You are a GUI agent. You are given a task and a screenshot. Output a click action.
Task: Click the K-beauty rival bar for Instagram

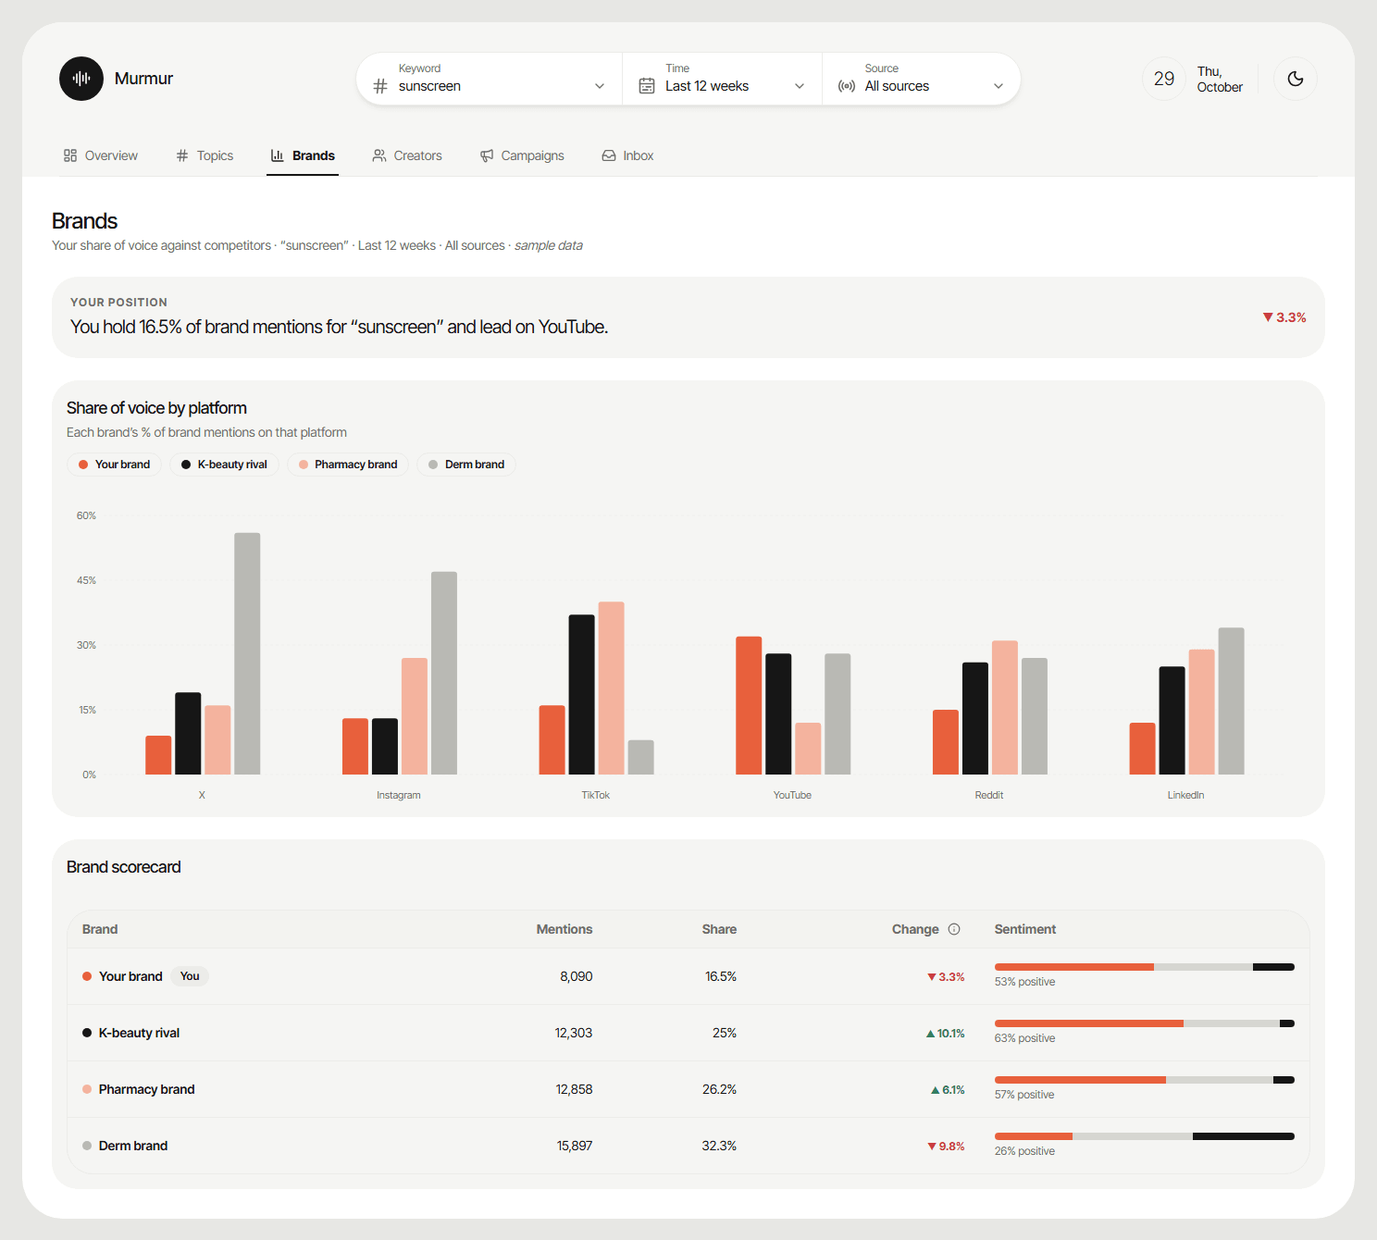pos(385,746)
